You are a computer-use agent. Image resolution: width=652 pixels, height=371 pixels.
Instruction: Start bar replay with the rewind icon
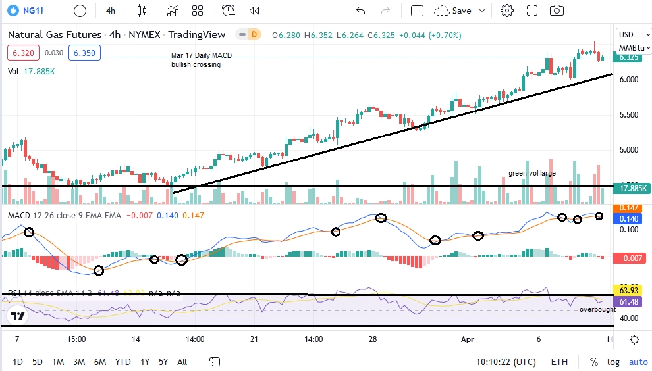(254, 11)
